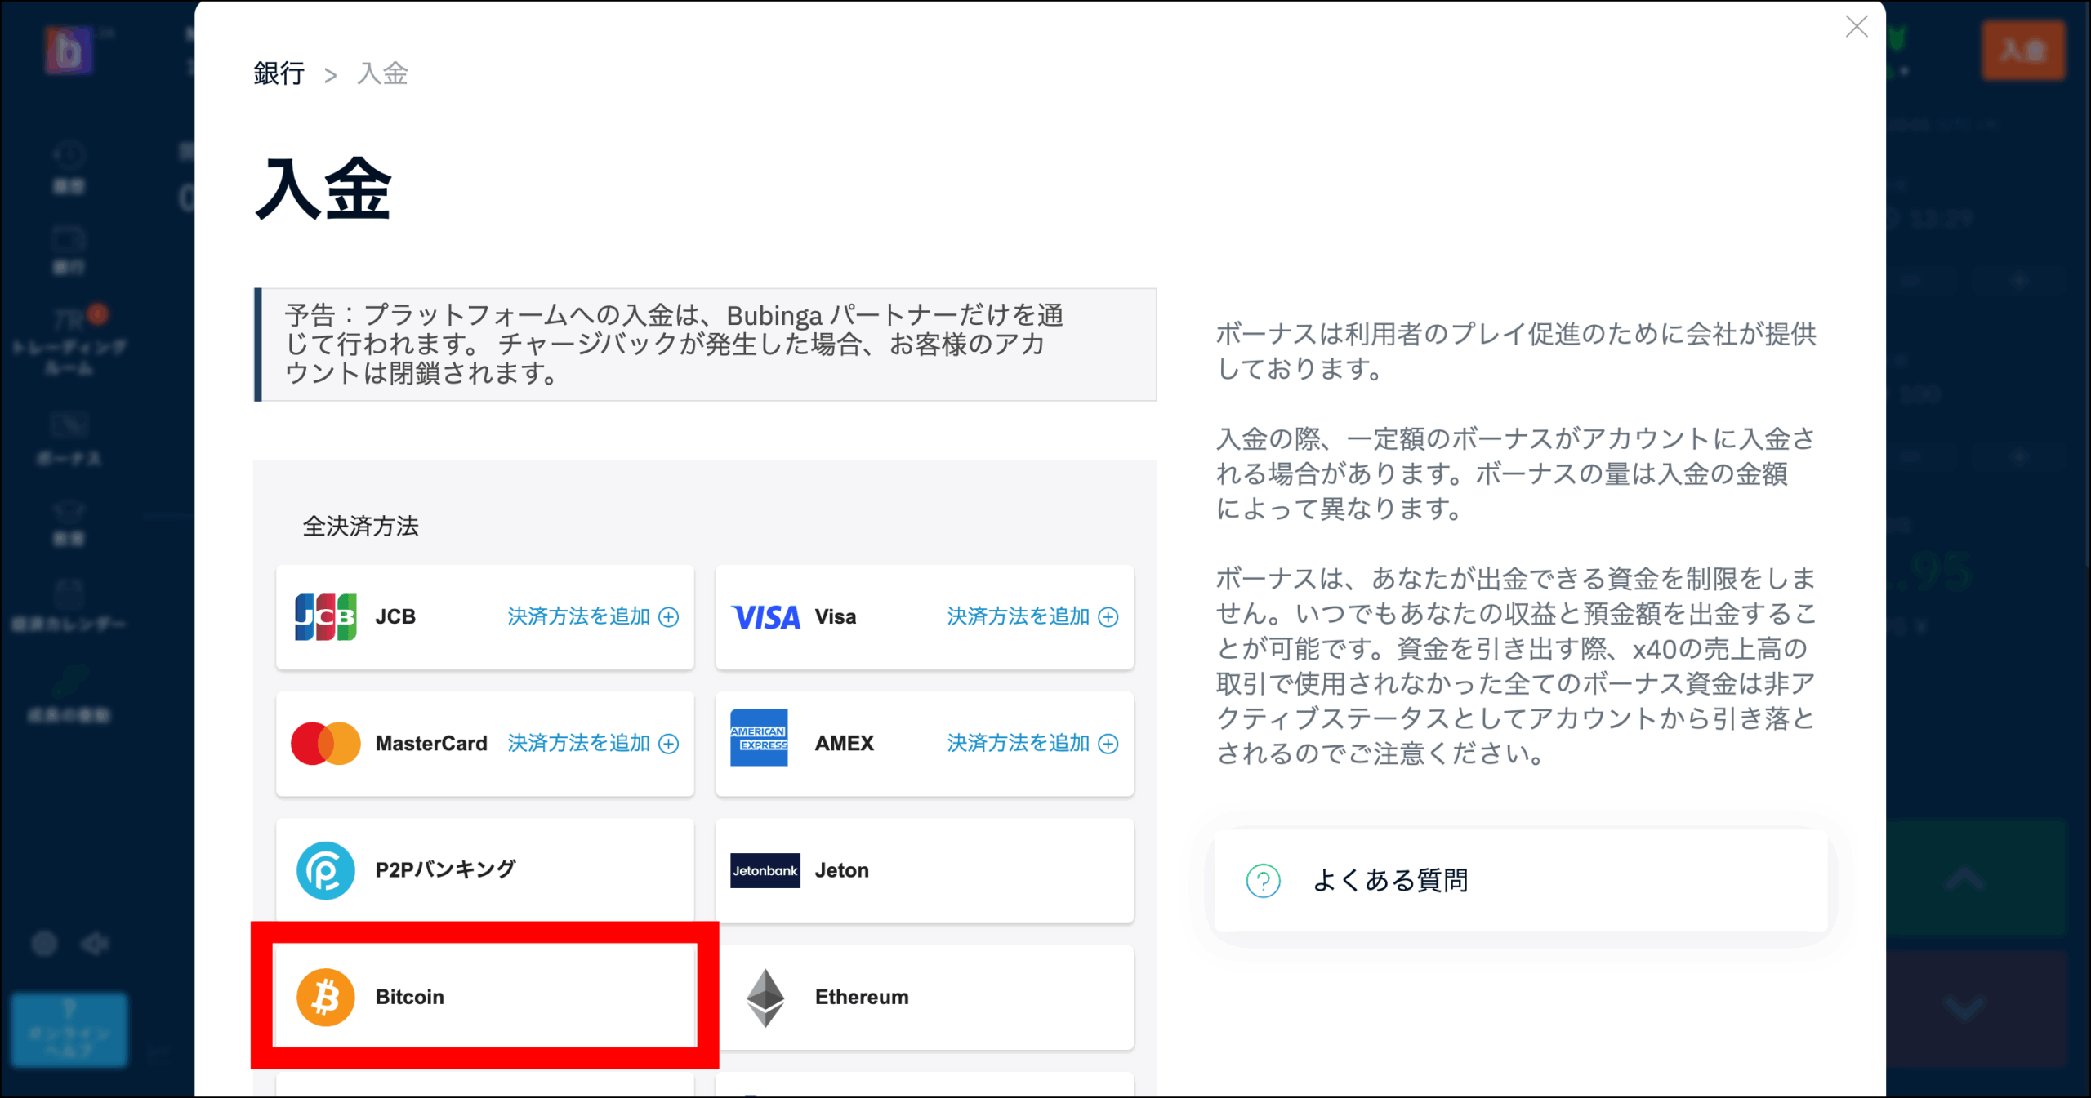Click the plus icon in MasterCard row
This screenshot has height=1098, width=2091.
[669, 744]
